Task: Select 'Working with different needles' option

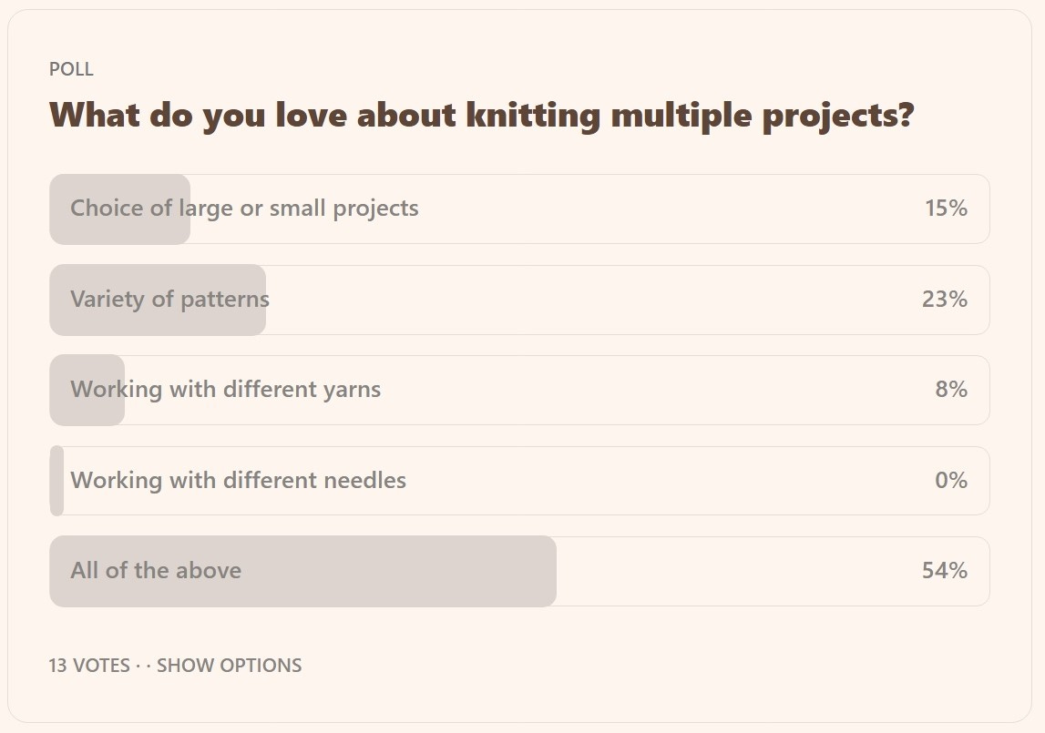Action: 519,481
